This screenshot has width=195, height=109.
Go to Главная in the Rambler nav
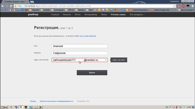55,15
